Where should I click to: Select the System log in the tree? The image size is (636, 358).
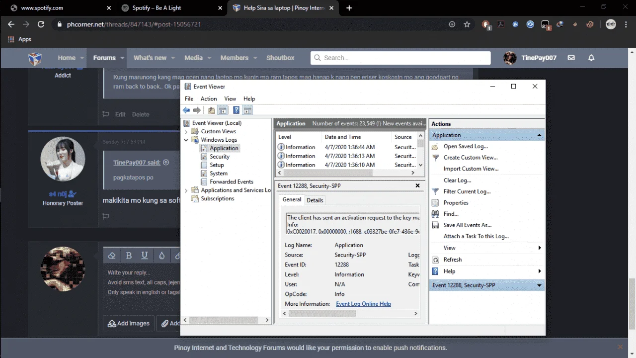click(219, 174)
